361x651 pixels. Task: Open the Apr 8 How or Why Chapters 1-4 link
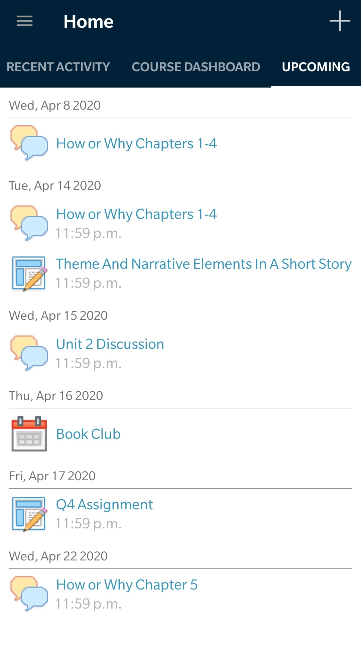pos(136,144)
